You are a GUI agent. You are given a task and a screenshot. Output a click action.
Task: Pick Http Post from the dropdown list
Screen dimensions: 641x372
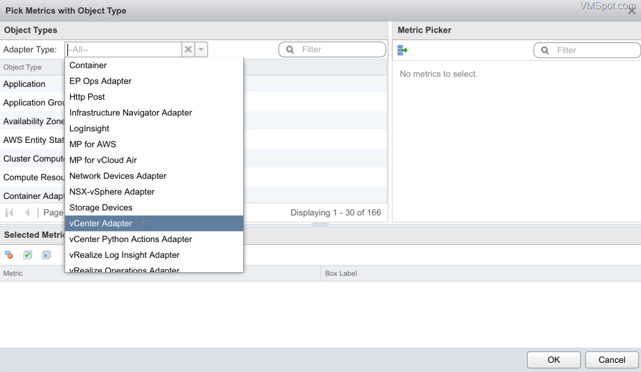point(154,97)
